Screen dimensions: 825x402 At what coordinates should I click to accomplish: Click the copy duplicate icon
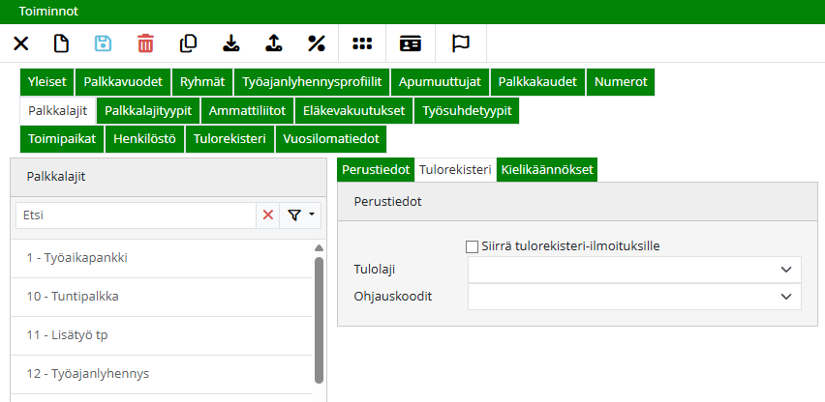pyautogui.click(x=188, y=43)
